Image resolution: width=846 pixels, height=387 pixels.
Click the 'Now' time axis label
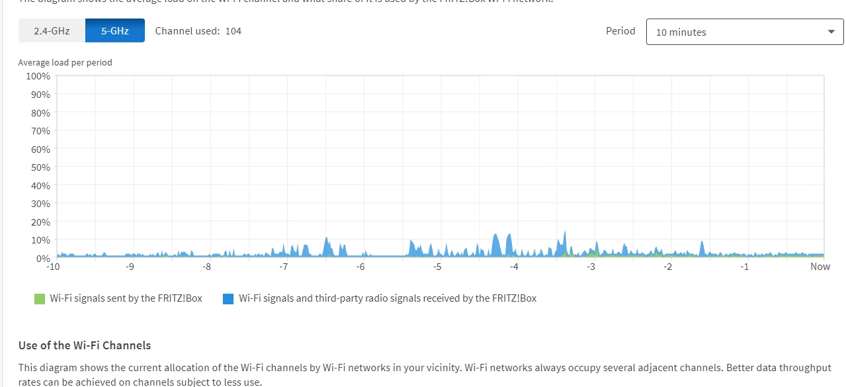pos(820,267)
